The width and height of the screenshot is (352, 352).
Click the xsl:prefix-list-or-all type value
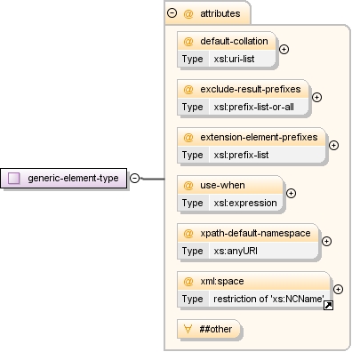point(254,107)
